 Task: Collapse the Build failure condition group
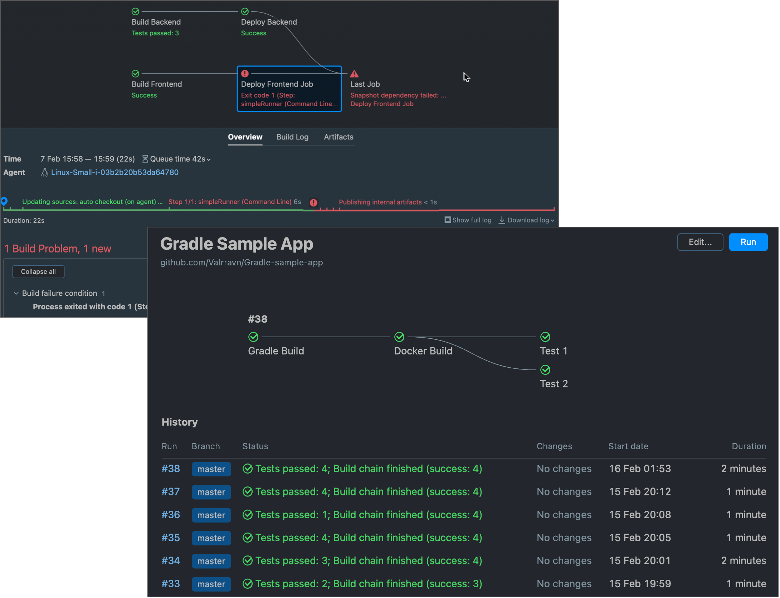(16, 293)
